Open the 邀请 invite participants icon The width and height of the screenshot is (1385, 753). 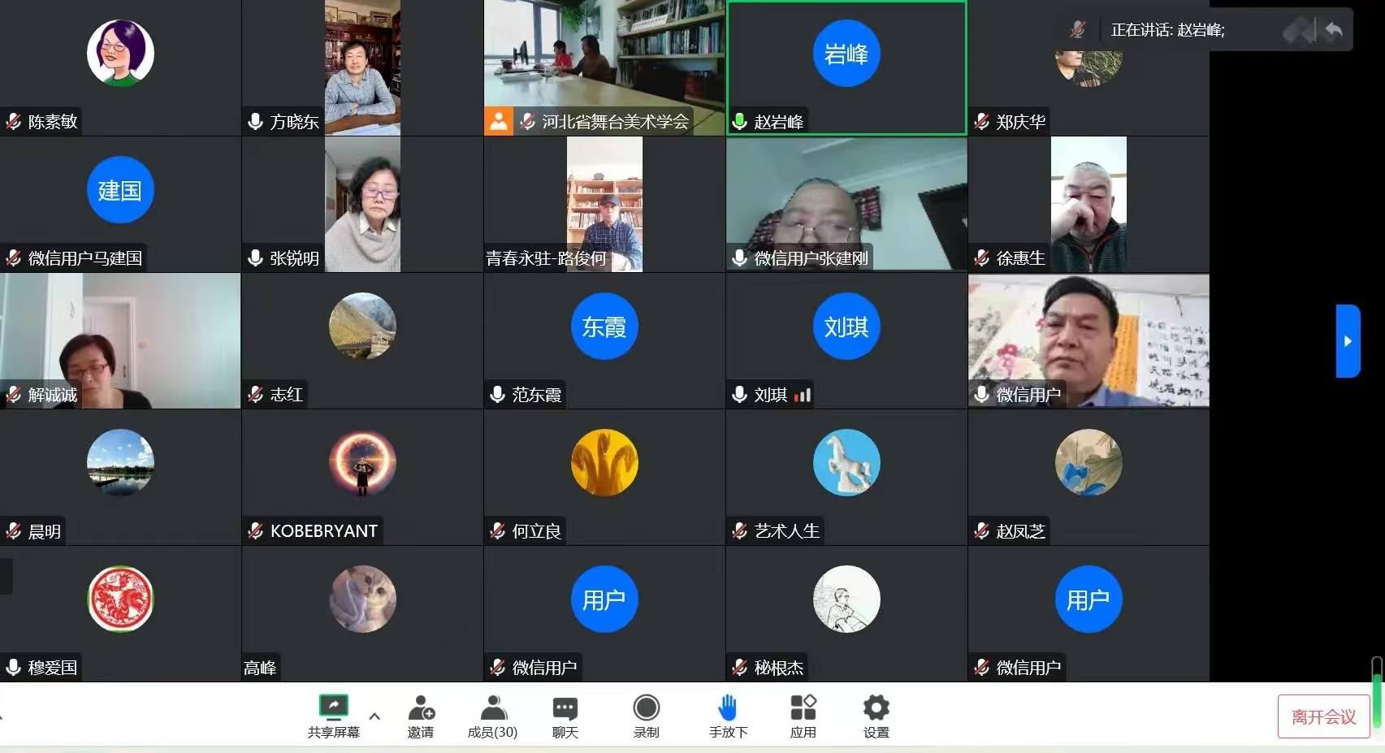[421, 708]
